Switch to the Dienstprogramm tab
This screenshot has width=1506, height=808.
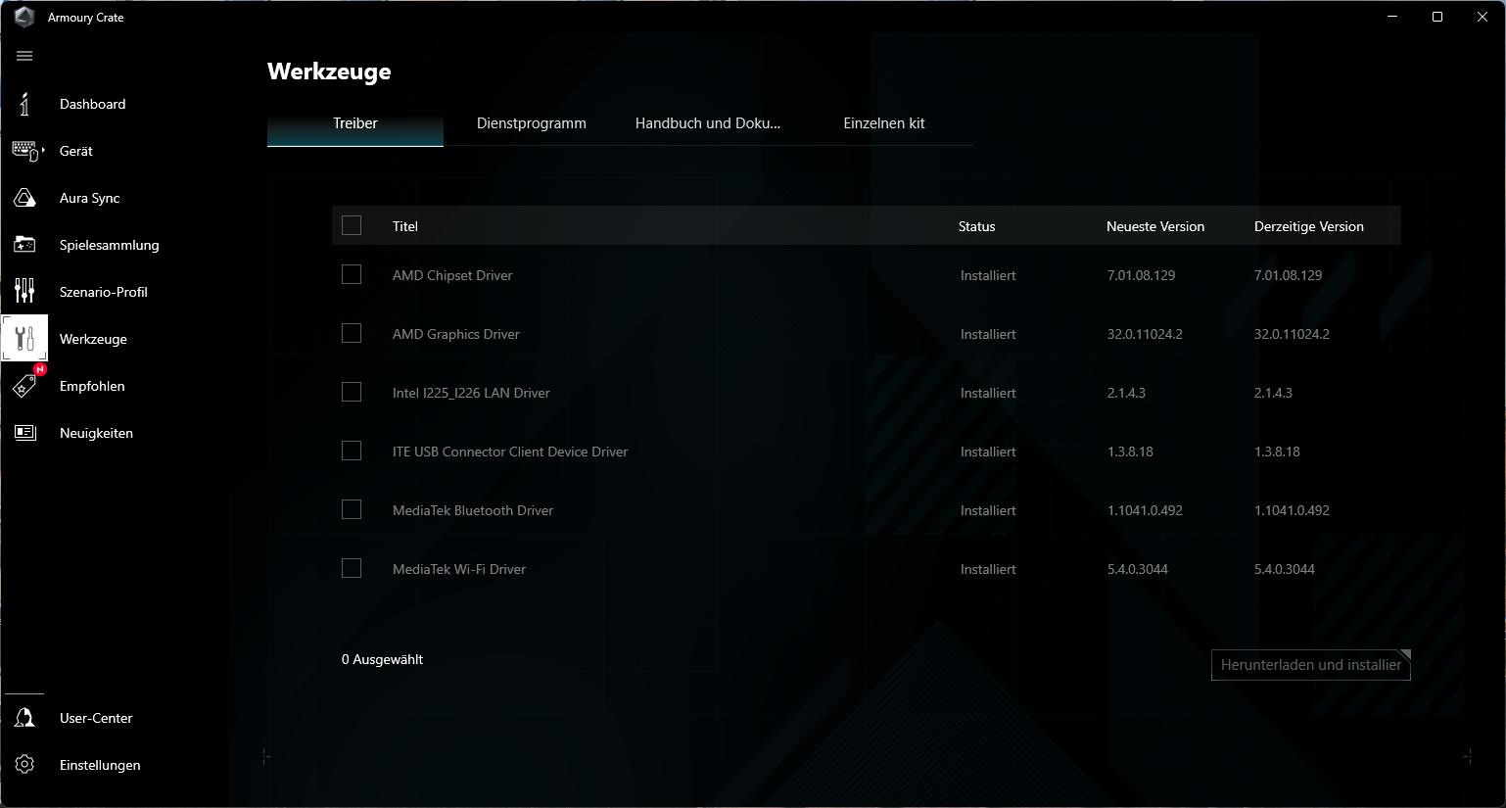pyautogui.click(x=532, y=123)
